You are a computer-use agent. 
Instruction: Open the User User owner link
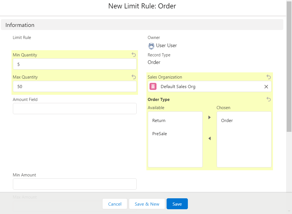166,45
